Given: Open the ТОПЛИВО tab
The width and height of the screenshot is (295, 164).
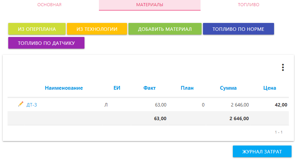Looking at the screenshot, I should pyautogui.click(x=248, y=5).
